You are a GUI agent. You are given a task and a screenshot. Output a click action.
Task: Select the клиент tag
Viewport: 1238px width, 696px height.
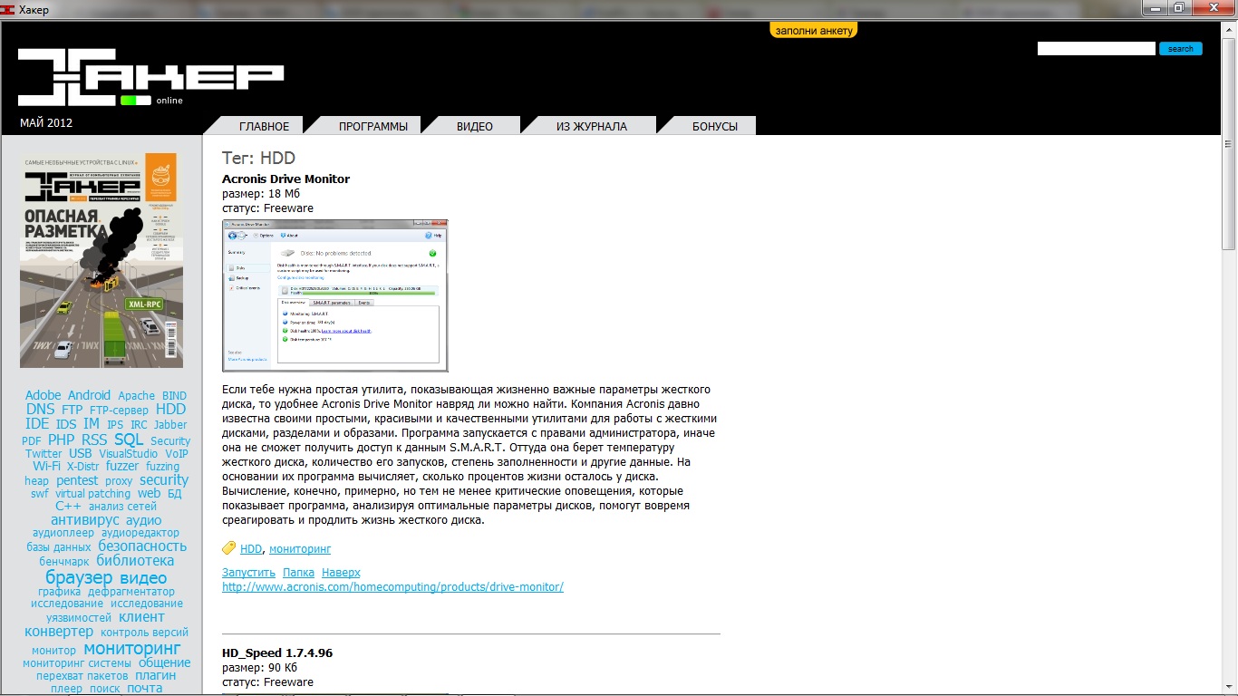tap(141, 617)
